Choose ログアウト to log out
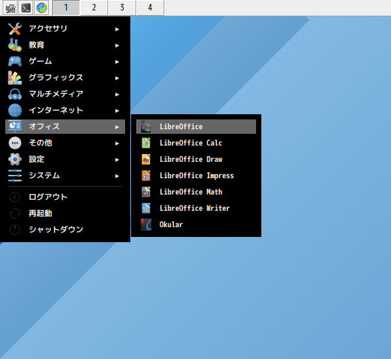391x359 pixels. (65, 197)
